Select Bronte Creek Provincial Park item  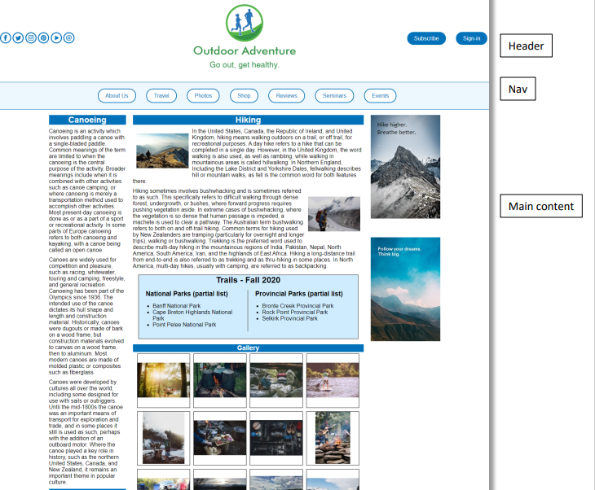(297, 306)
